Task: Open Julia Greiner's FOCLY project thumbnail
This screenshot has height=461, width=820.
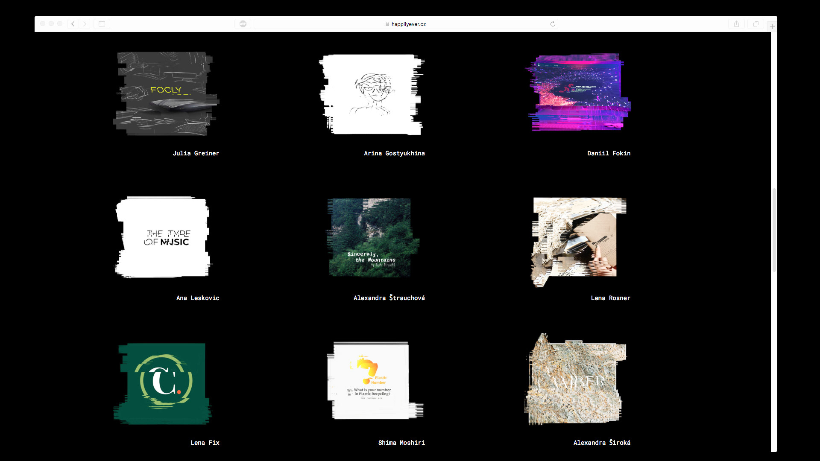Action: tap(166, 93)
